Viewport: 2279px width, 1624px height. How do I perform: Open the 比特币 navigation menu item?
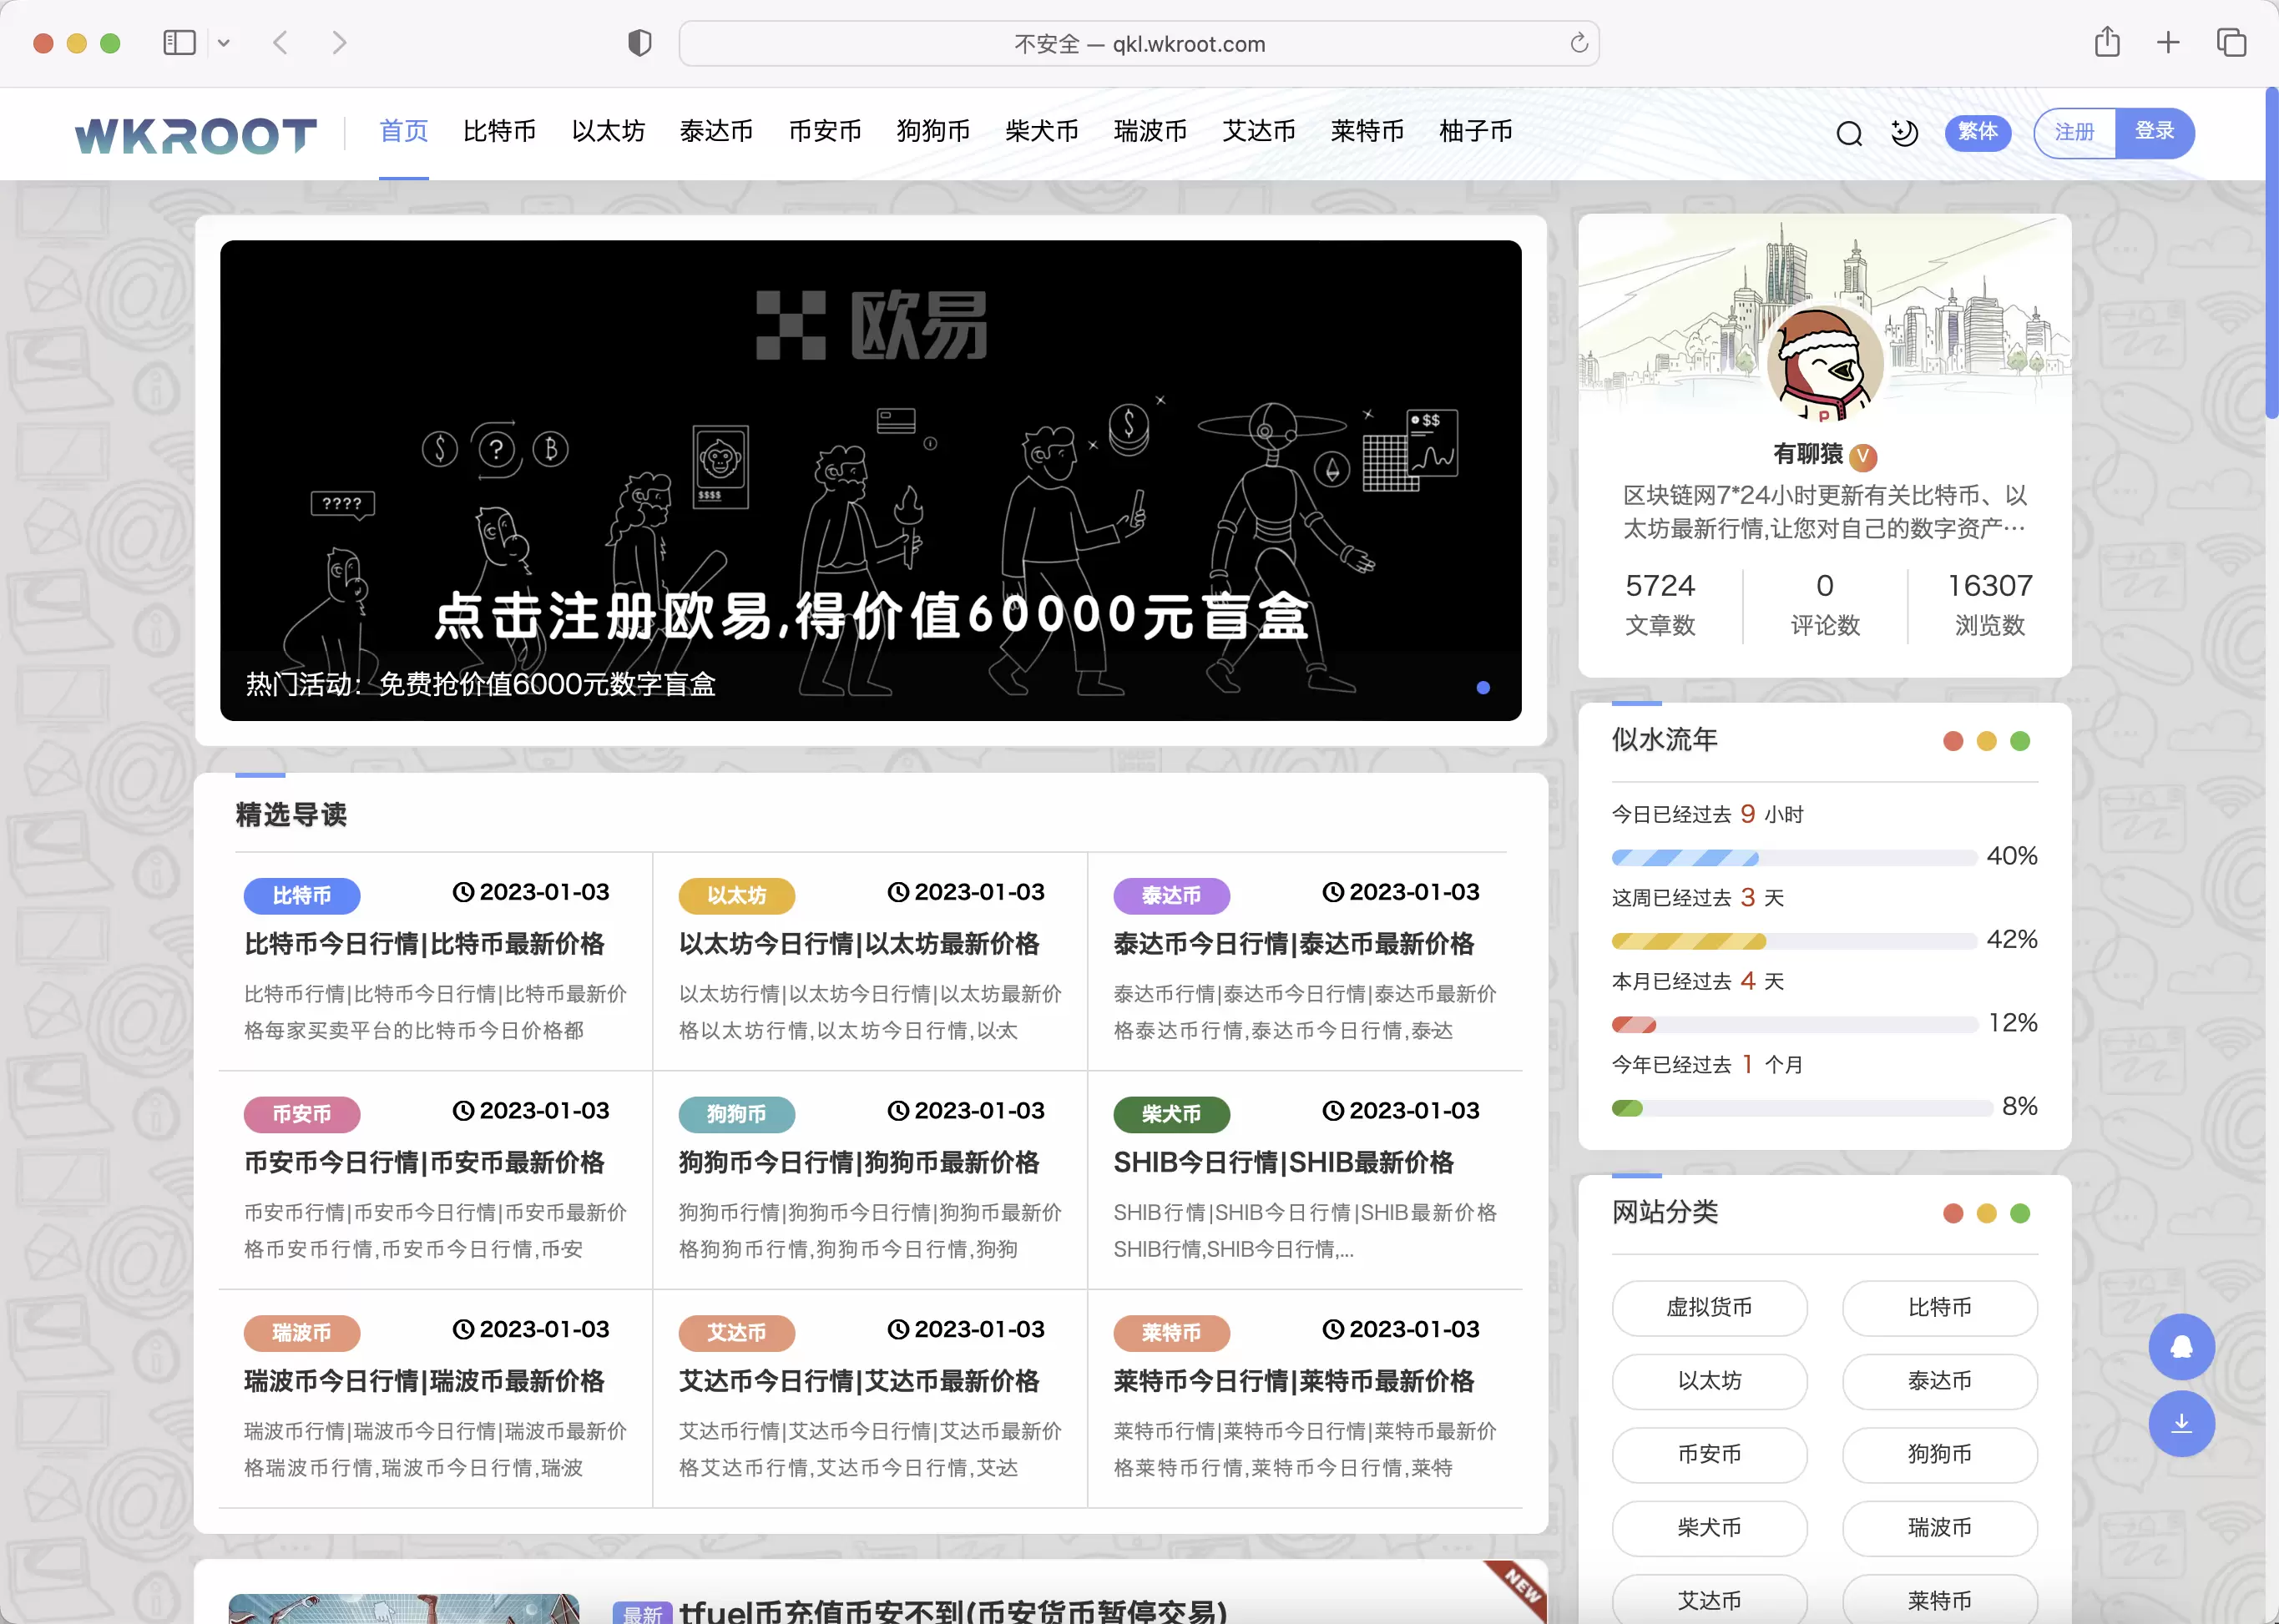click(x=499, y=131)
